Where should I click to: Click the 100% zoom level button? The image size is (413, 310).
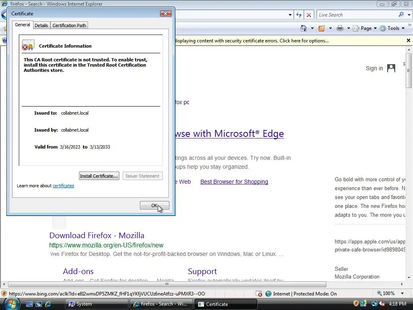coord(386,293)
